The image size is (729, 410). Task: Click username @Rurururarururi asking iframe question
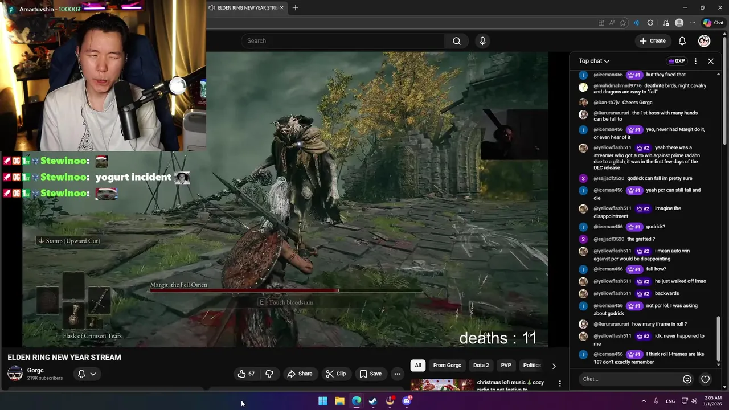coord(611,324)
